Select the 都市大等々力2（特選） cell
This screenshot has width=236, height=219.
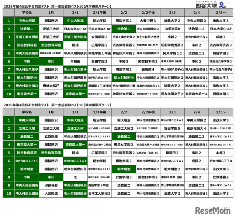tap(172, 145)
